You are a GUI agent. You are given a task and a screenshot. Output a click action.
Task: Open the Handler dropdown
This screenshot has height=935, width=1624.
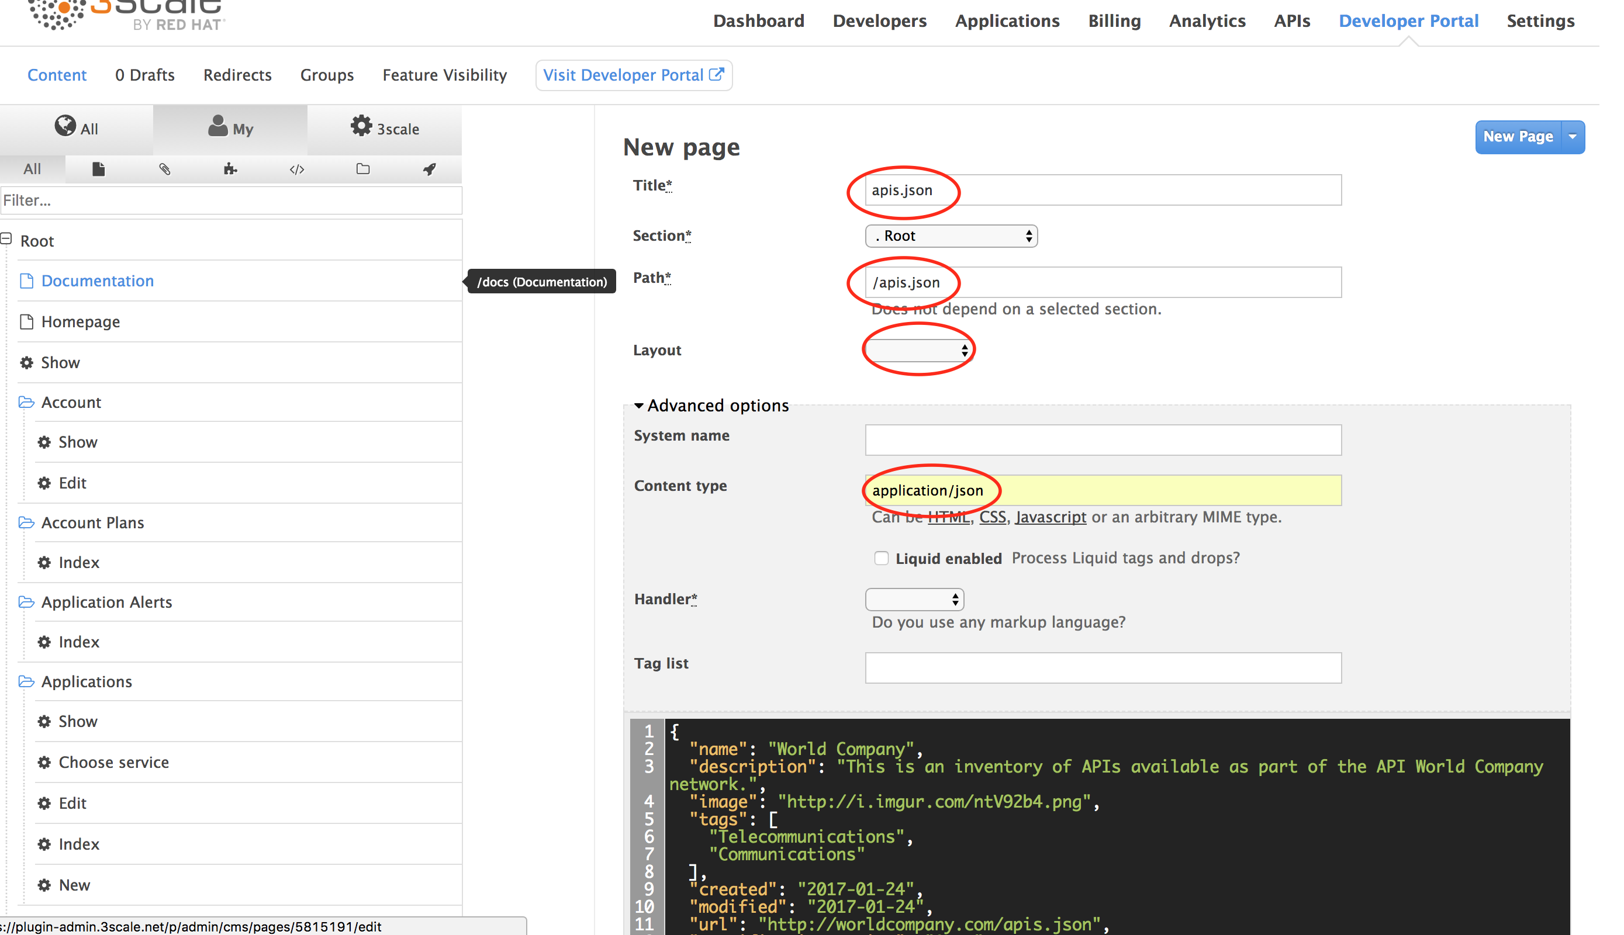click(914, 599)
